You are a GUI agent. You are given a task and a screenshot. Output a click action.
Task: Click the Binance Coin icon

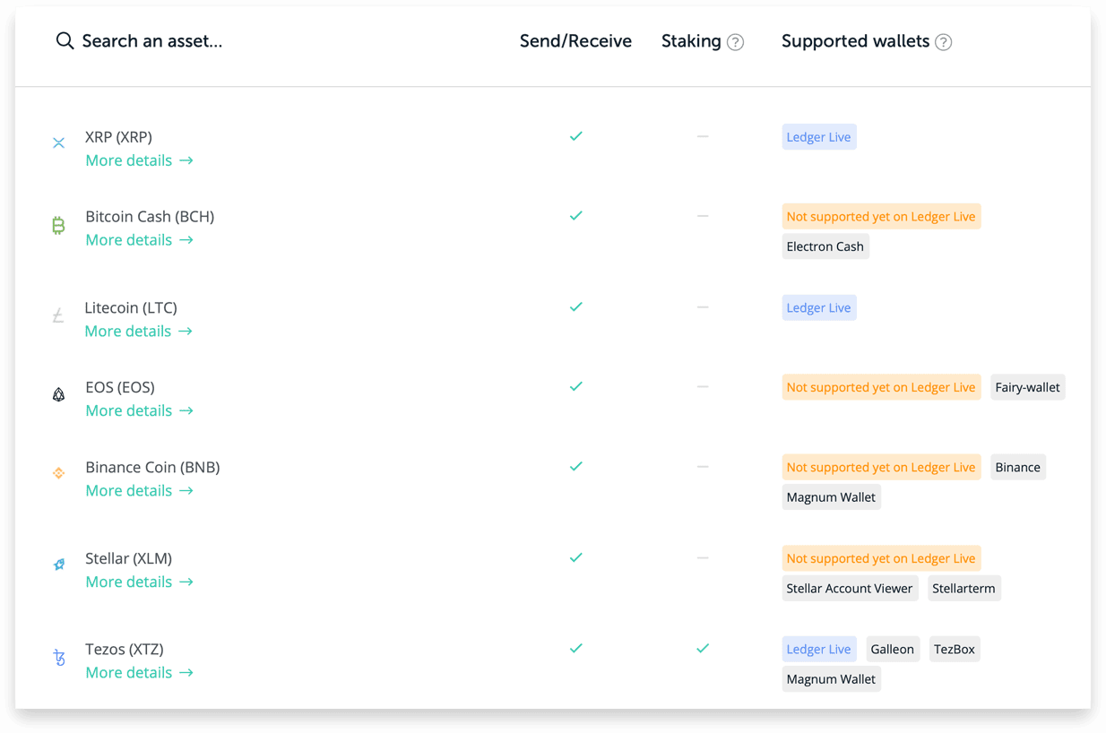point(58,473)
